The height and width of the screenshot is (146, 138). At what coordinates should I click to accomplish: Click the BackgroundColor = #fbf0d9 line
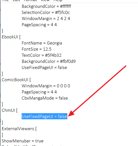pyautogui.click(x=48, y=61)
